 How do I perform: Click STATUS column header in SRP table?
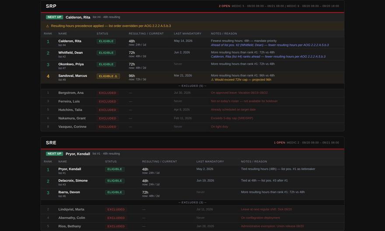pyautogui.click(x=102, y=34)
